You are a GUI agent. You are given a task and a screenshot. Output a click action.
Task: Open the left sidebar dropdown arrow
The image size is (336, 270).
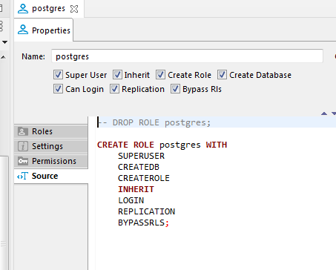[4, 42]
